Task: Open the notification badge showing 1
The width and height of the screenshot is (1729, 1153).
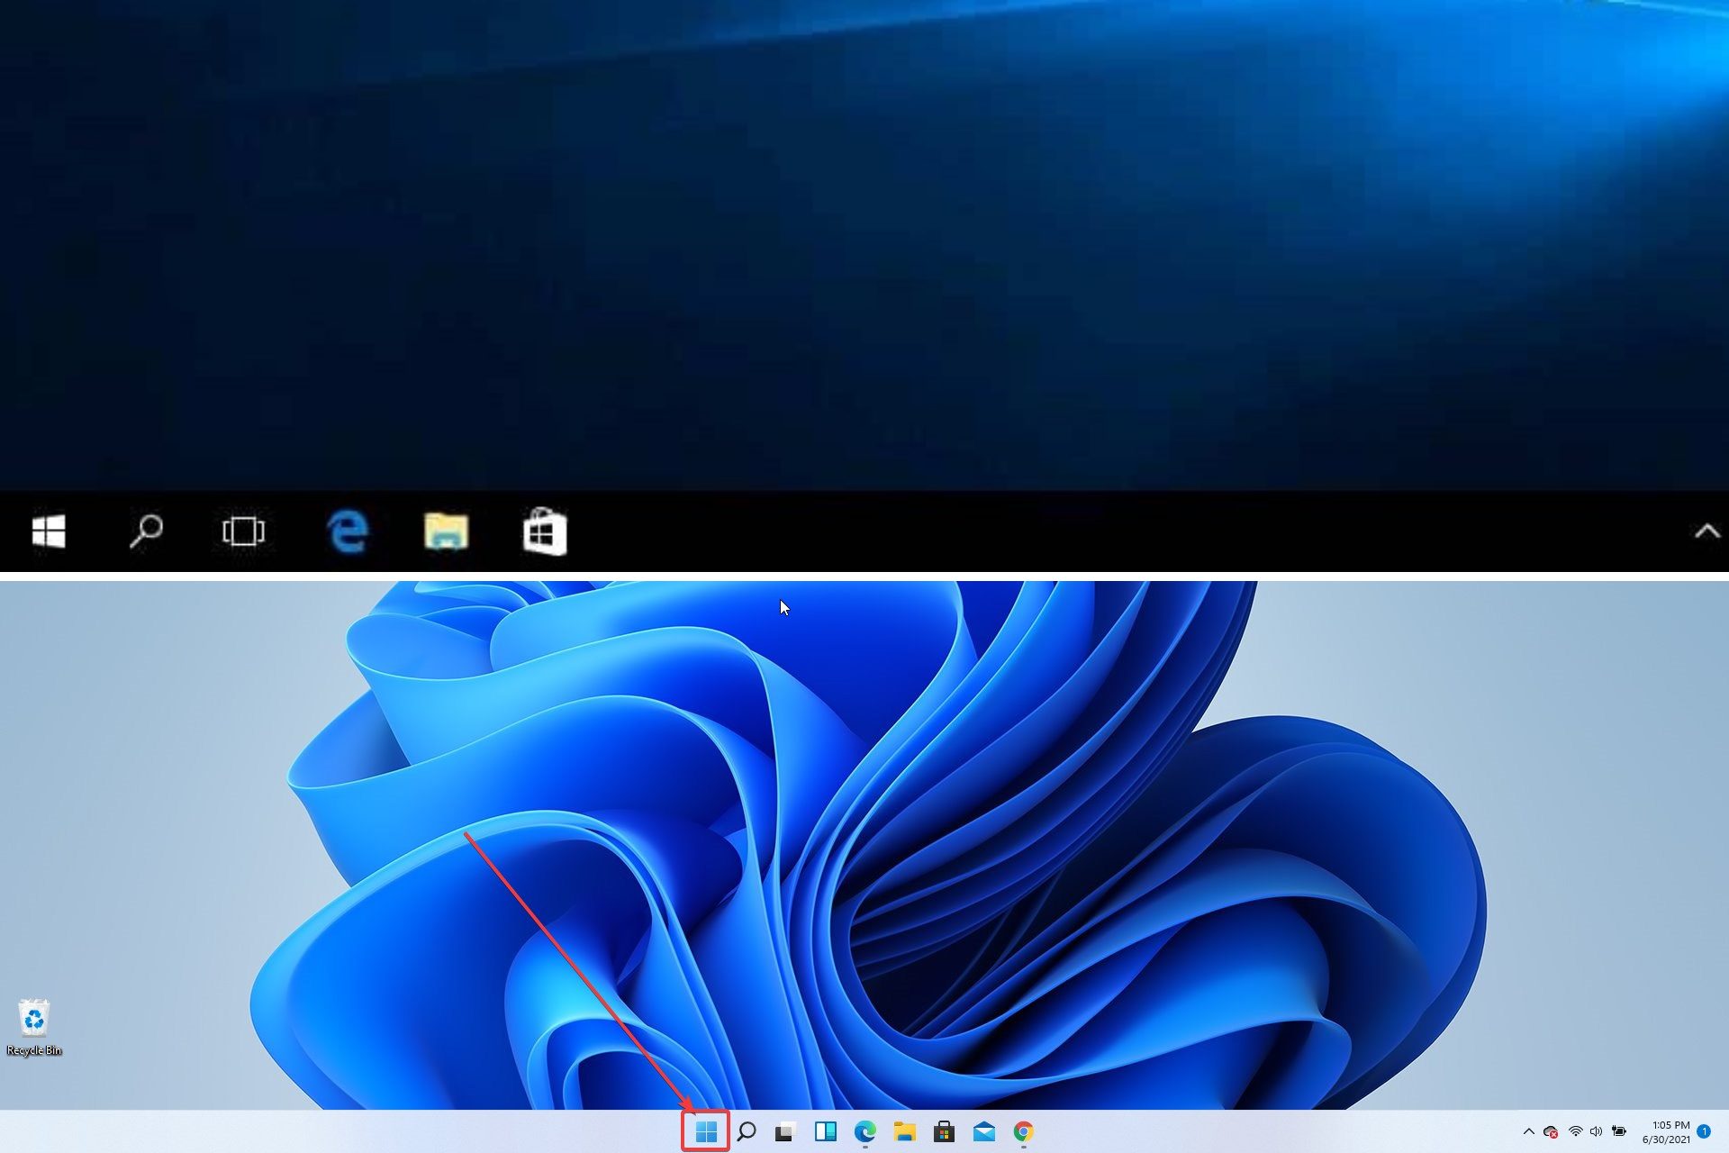Action: (1704, 1131)
